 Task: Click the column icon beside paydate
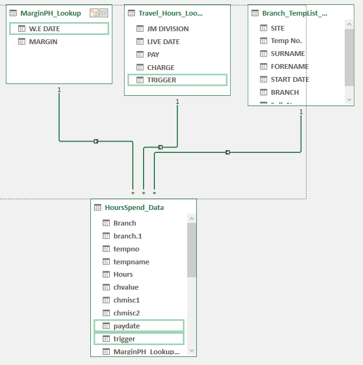point(106,326)
